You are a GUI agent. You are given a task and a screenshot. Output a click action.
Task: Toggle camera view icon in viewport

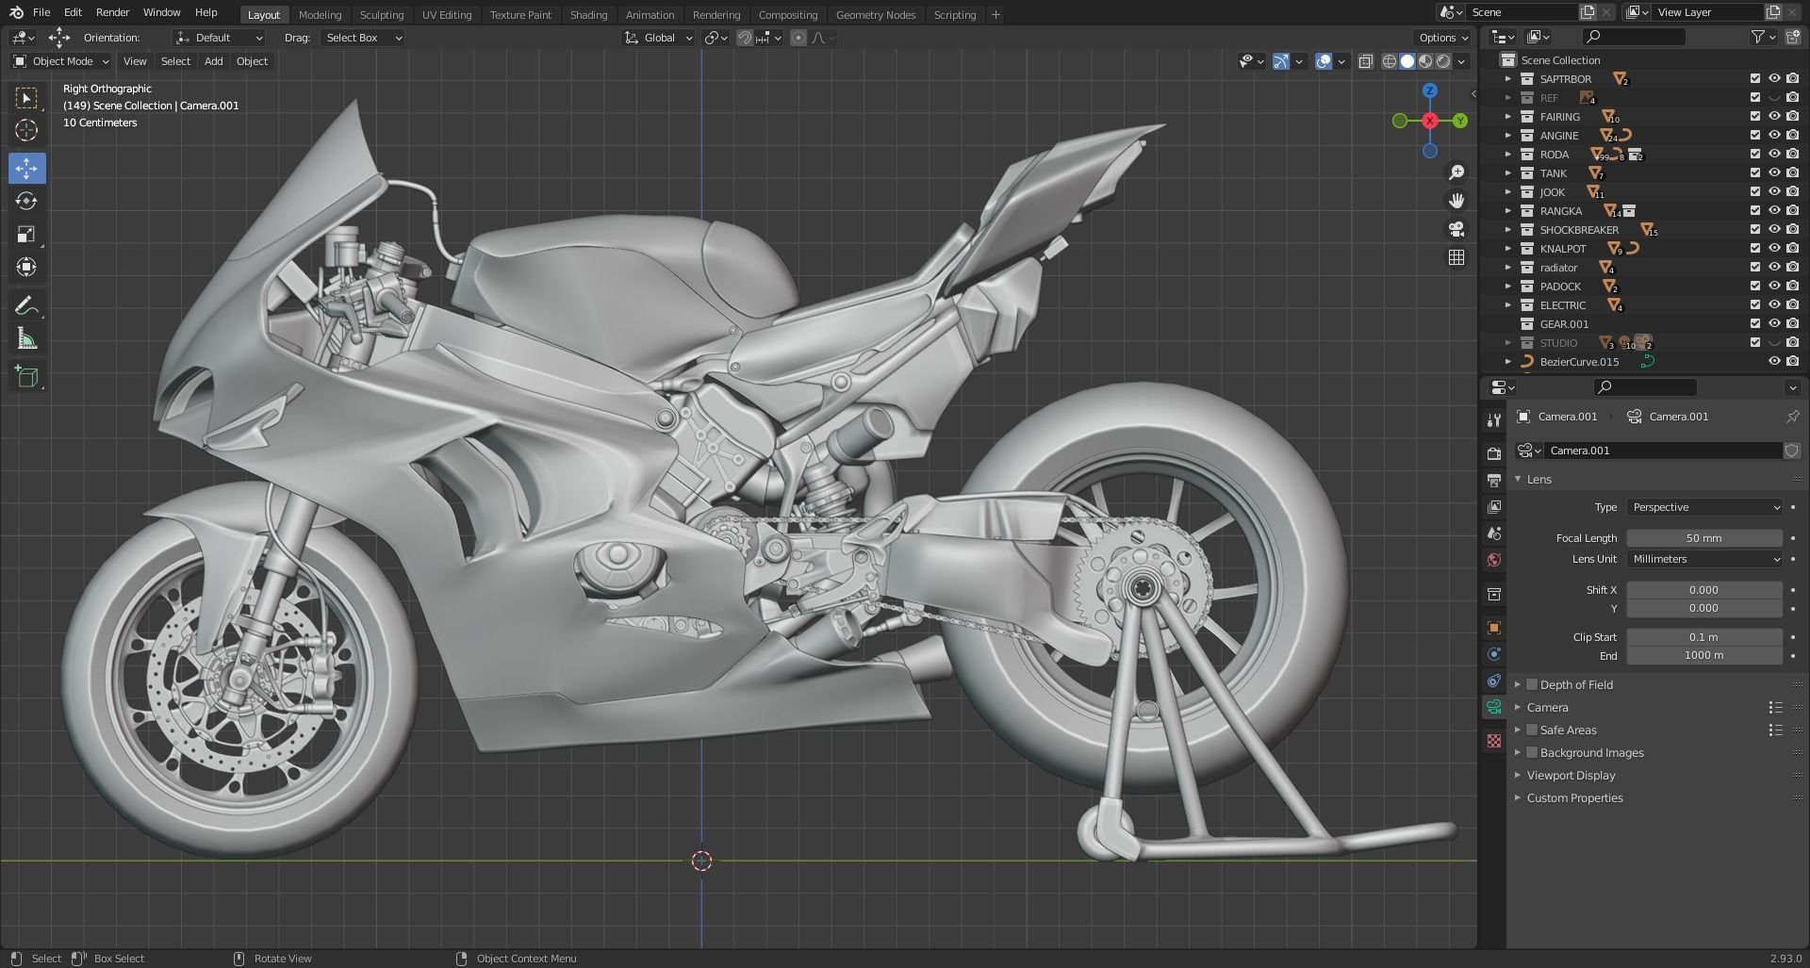click(x=1456, y=228)
